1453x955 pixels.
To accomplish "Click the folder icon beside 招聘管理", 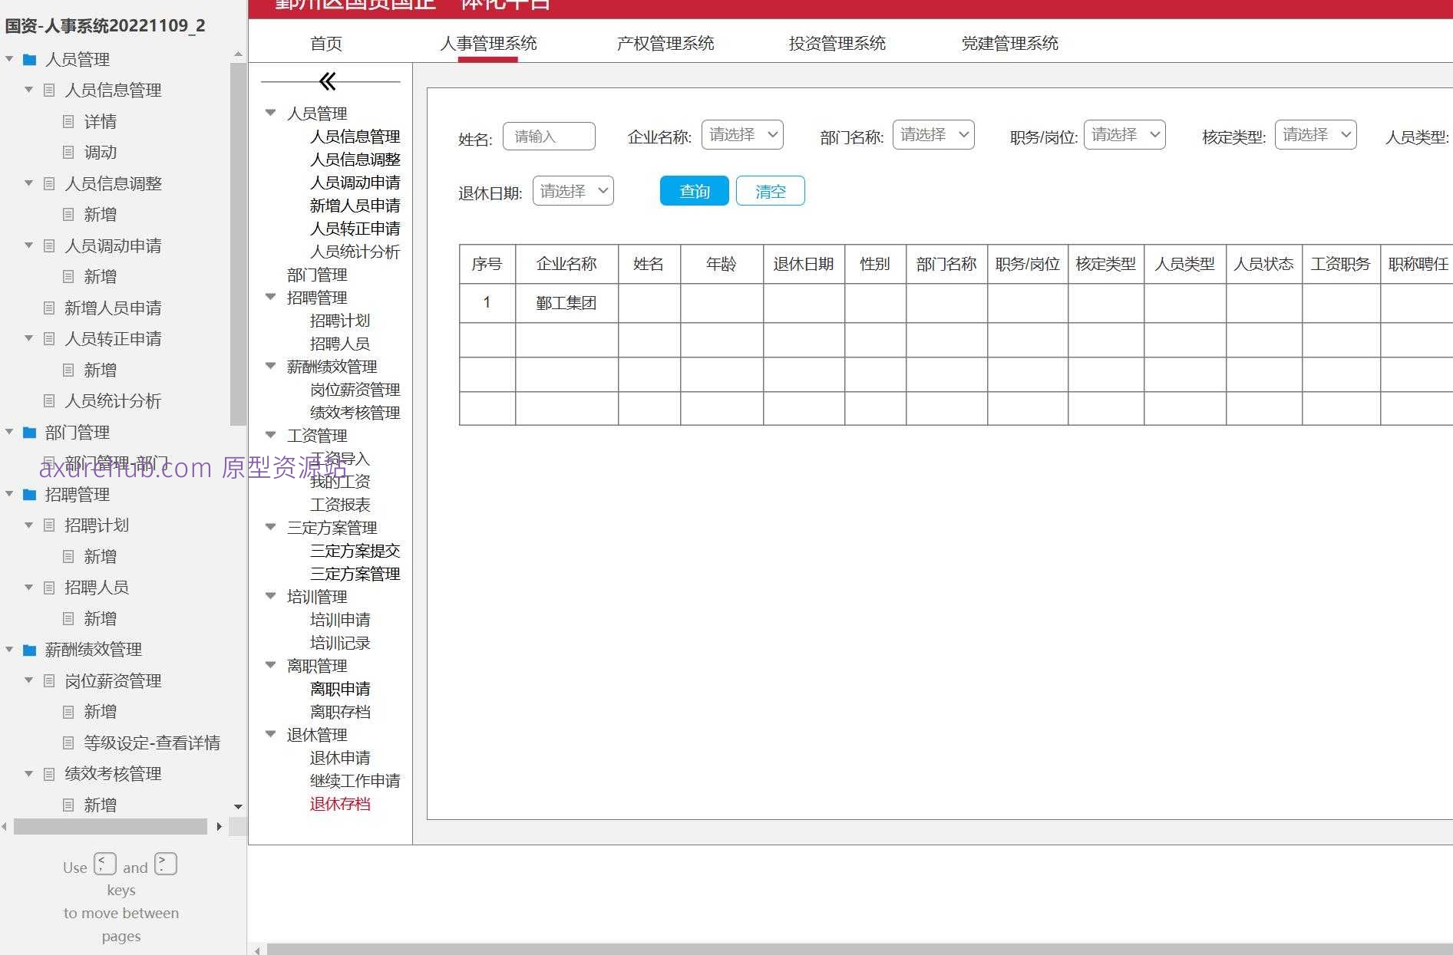I will click(x=29, y=494).
